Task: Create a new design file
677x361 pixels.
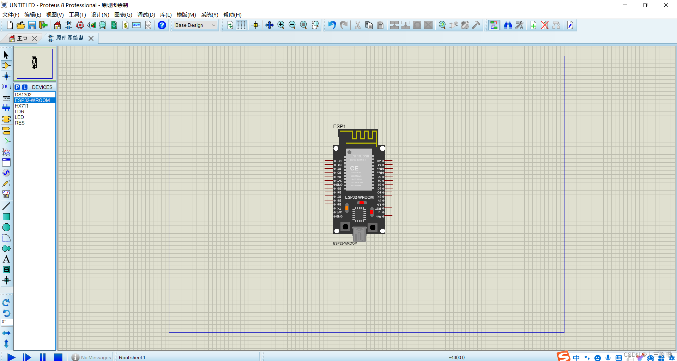Action: click(10, 25)
